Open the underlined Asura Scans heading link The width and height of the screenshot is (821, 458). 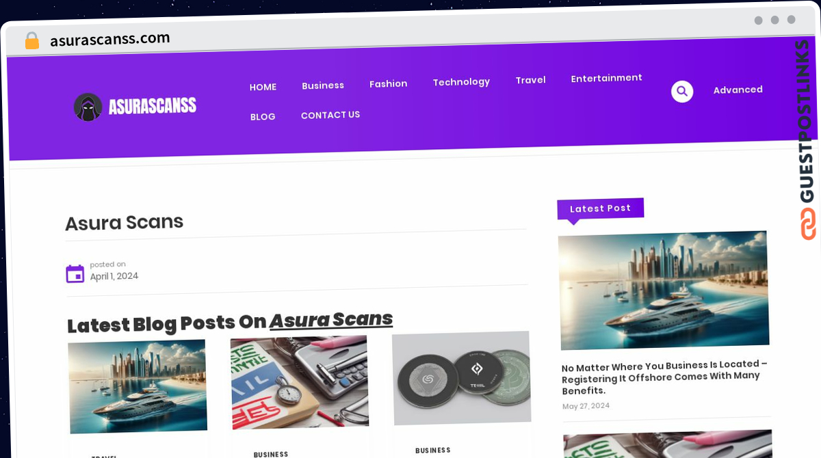pos(331,320)
